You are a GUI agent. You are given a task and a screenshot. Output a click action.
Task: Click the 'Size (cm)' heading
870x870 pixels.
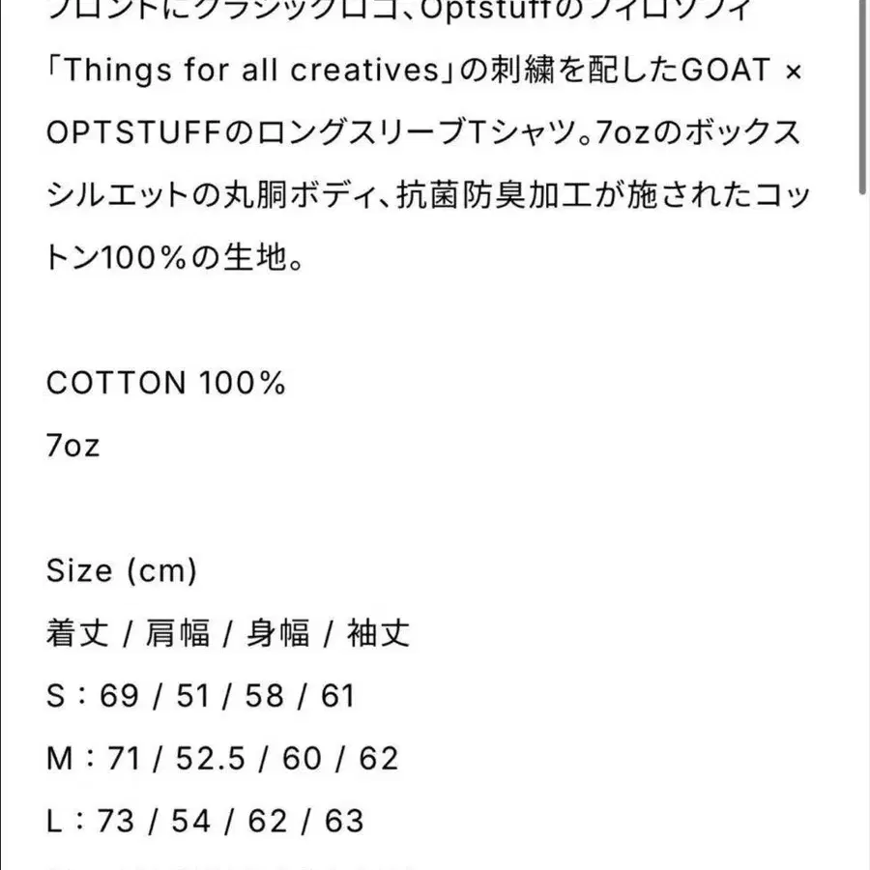click(122, 570)
